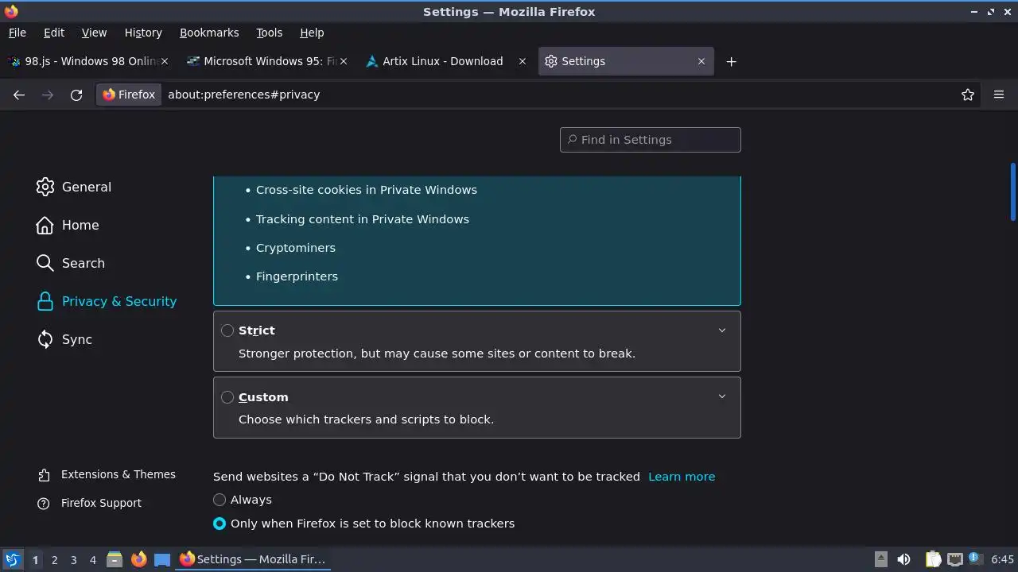Image resolution: width=1018 pixels, height=572 pixels.
Task: Click the notification alert tray icon
Action: tap(974, 559)
